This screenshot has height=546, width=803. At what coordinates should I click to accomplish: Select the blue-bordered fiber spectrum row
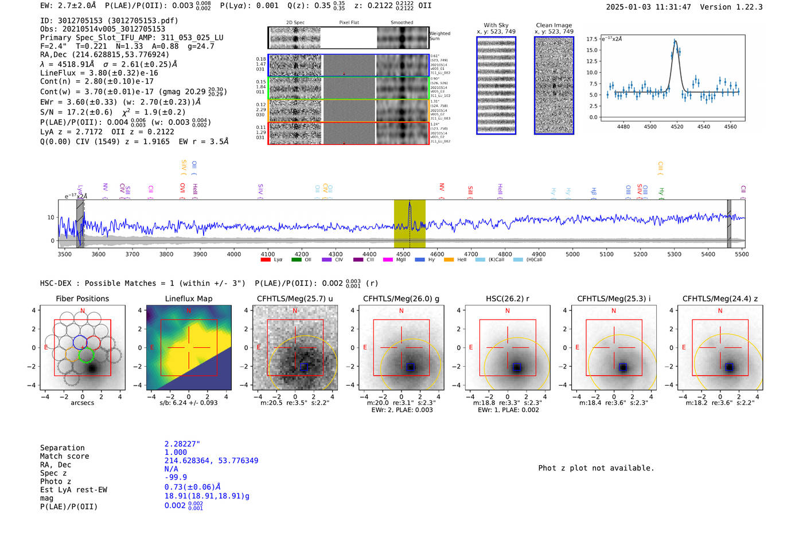(348, 65)
